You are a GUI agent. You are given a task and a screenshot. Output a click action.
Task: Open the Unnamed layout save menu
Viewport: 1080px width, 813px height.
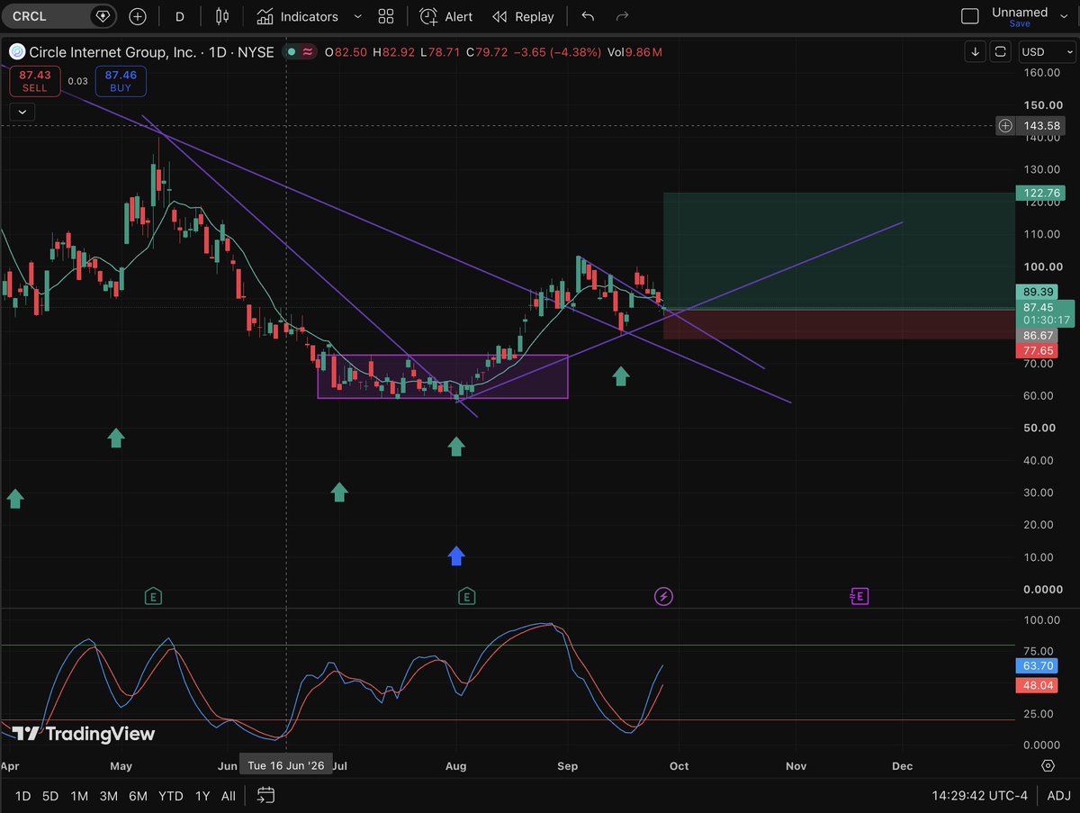pyautogui.click(x=1020, y=16)
